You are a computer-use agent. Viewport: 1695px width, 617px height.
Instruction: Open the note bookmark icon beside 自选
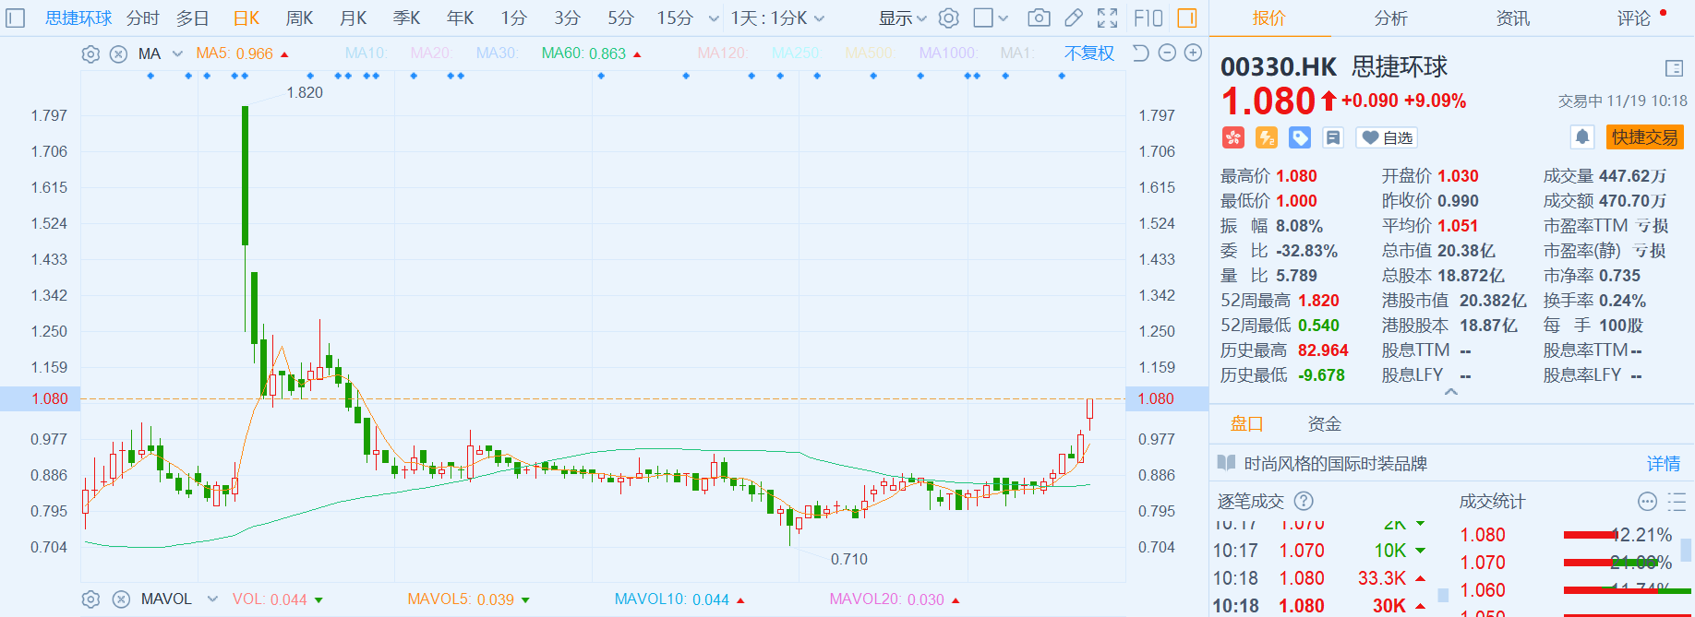pos(1333,137)
